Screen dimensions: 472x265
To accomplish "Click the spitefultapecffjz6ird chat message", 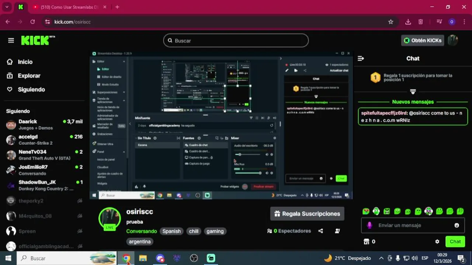I will click(413, 116).
